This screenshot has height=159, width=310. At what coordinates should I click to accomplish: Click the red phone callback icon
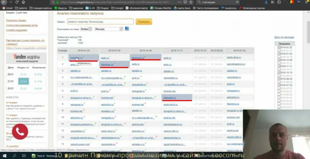[x=20, y=132]
